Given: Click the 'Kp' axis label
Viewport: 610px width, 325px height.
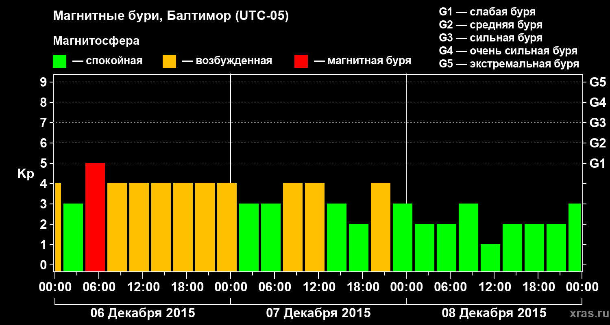Looking at the screenshot, I should 25,174.
